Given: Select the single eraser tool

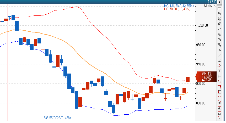Looking at the screenshot, I should pyautogui.click(x=219, y=24).
